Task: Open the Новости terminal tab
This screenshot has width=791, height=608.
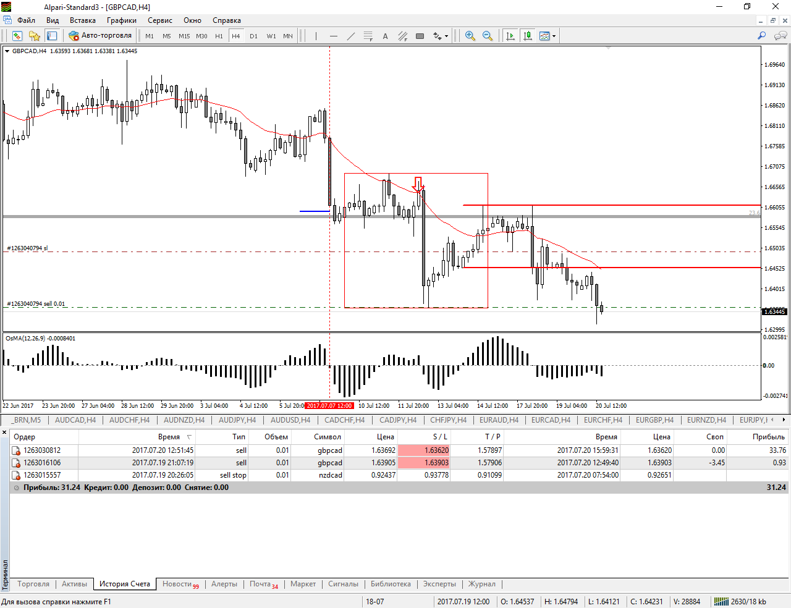Action: [180, 584]
